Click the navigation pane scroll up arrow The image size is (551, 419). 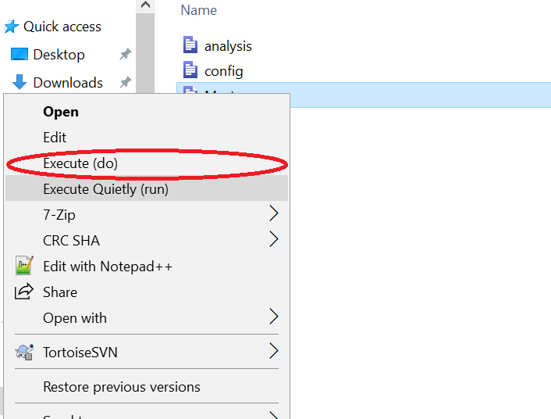pyautogui.click(x=145, y=6)
